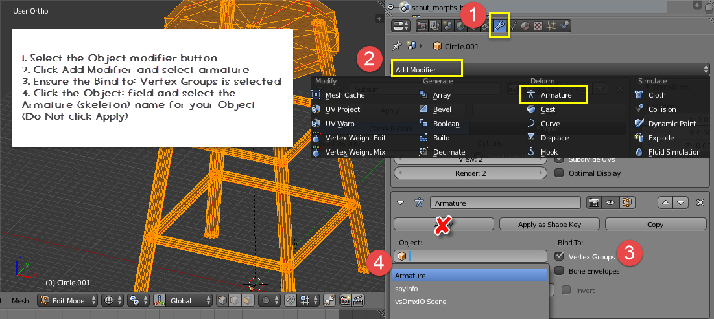
Task: Move the Armature modifier up
Action: point(666,203)
